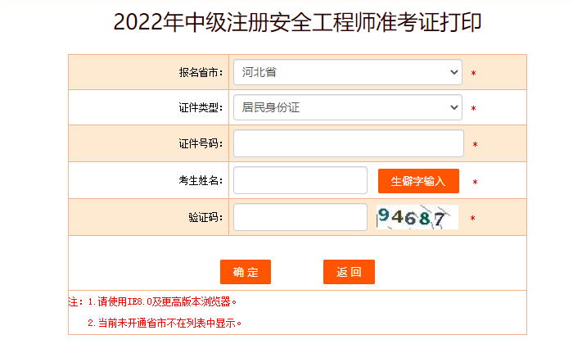573x344 pixels.
Task: Click the 报名省市 field label
Action: point(200,73)
